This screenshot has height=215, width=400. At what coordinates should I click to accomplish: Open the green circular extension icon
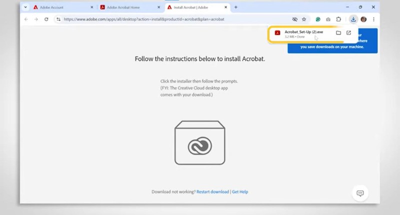[x=318, y=19]
